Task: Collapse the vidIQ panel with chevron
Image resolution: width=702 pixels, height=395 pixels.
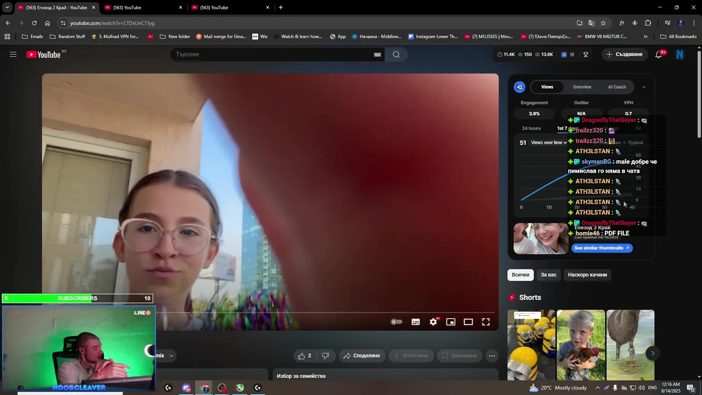Action: [644, 87]
